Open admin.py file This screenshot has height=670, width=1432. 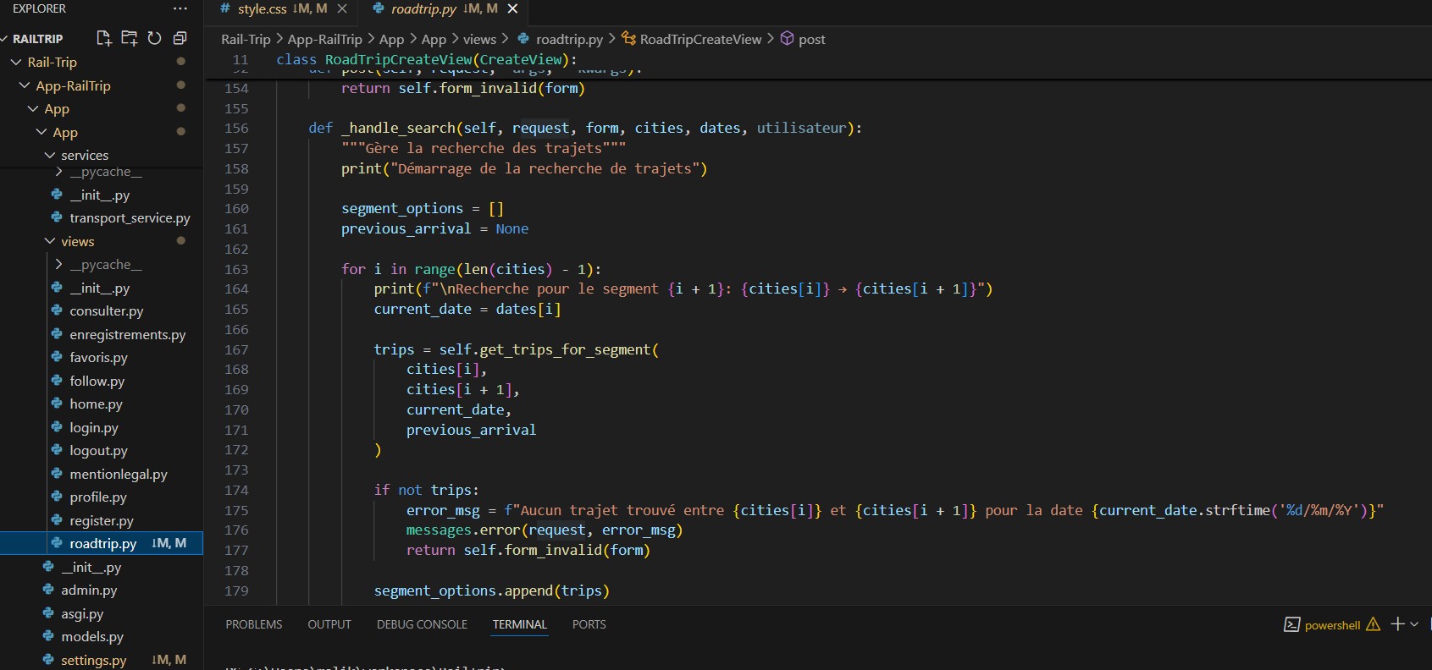(89, 590)
